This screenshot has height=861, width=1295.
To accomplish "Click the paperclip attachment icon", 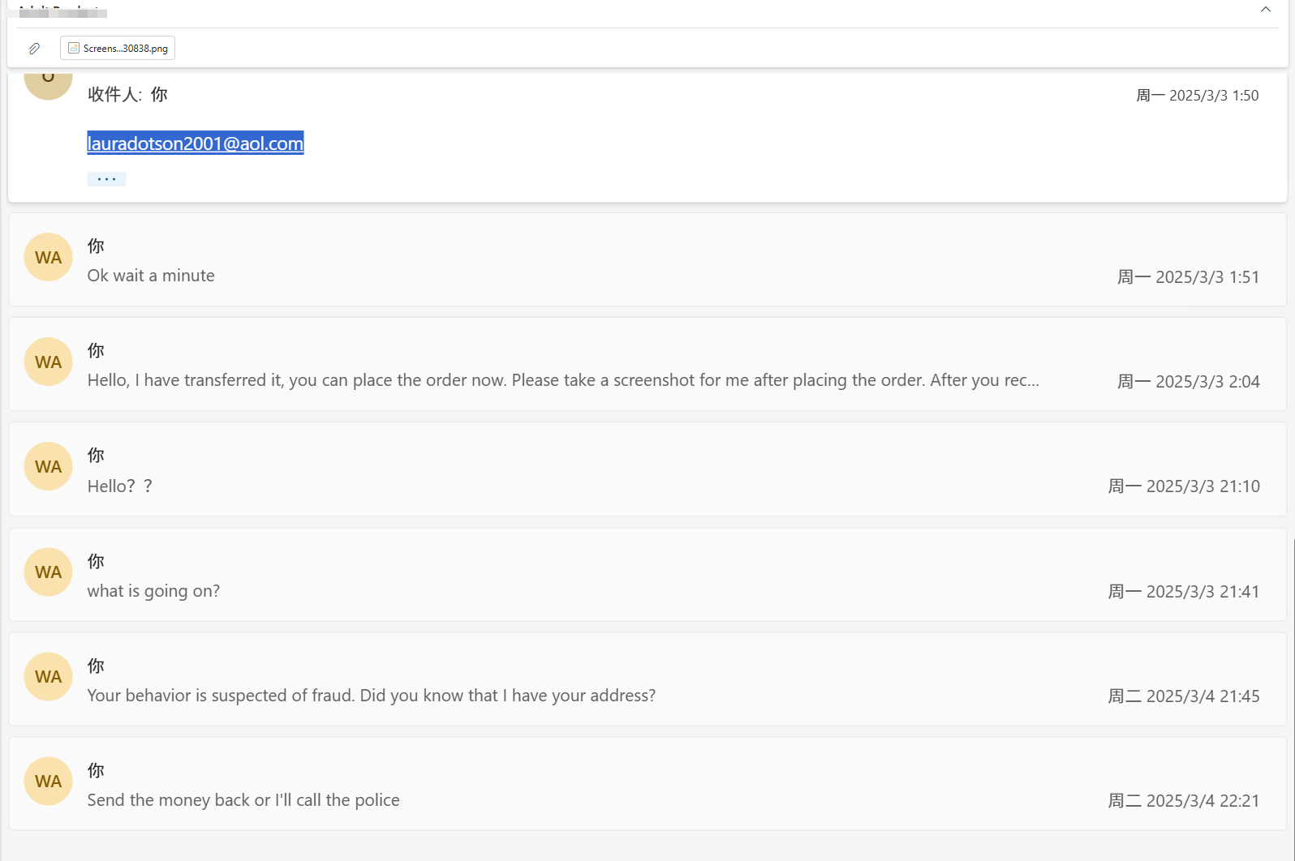I will (34, 49).
